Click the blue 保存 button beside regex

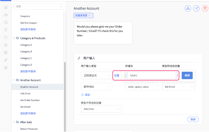coord(187,75)
